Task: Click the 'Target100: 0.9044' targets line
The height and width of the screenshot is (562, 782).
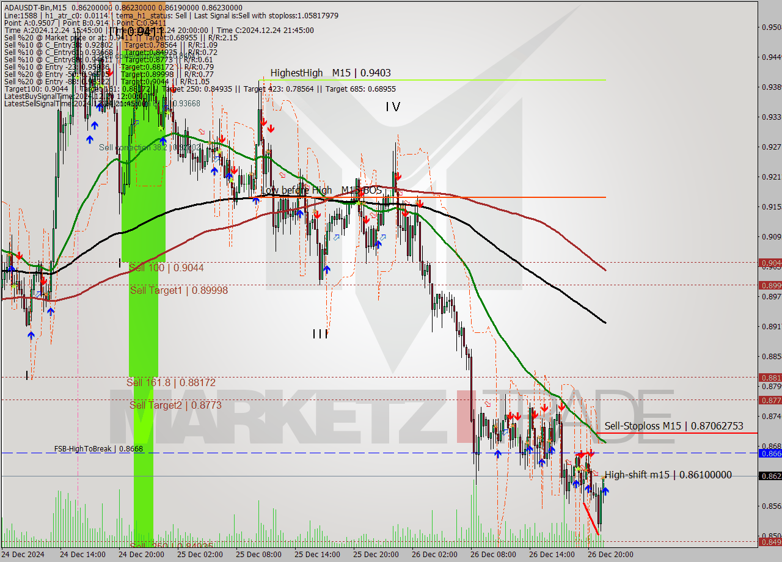Action: tap(200, 89)
